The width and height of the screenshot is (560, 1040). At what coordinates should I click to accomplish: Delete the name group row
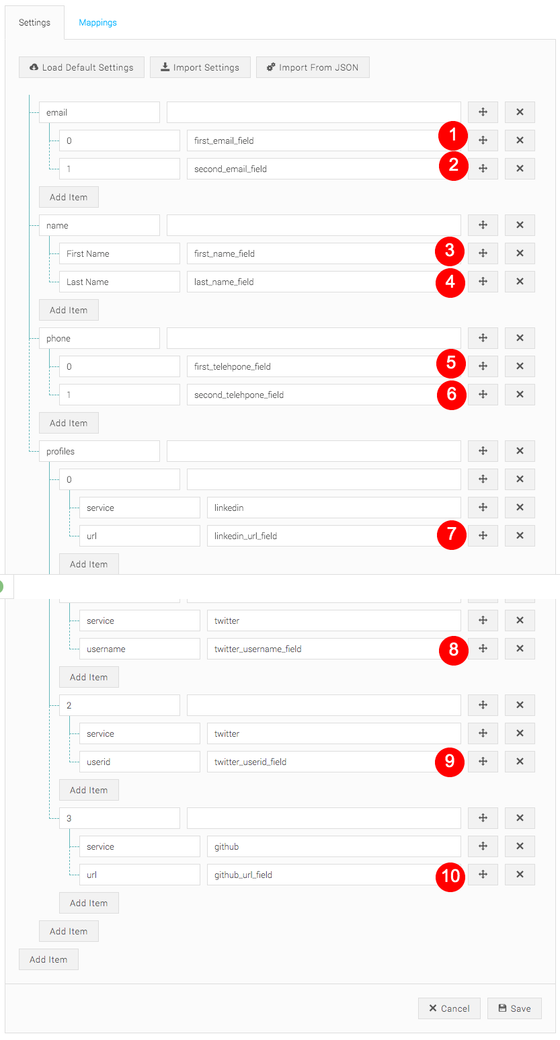point(520,225)
